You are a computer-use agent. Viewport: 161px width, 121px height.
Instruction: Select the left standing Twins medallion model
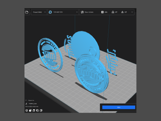[x=50, y=55]
